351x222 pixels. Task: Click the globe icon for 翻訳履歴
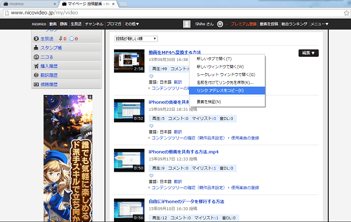(x=36, y=75)
